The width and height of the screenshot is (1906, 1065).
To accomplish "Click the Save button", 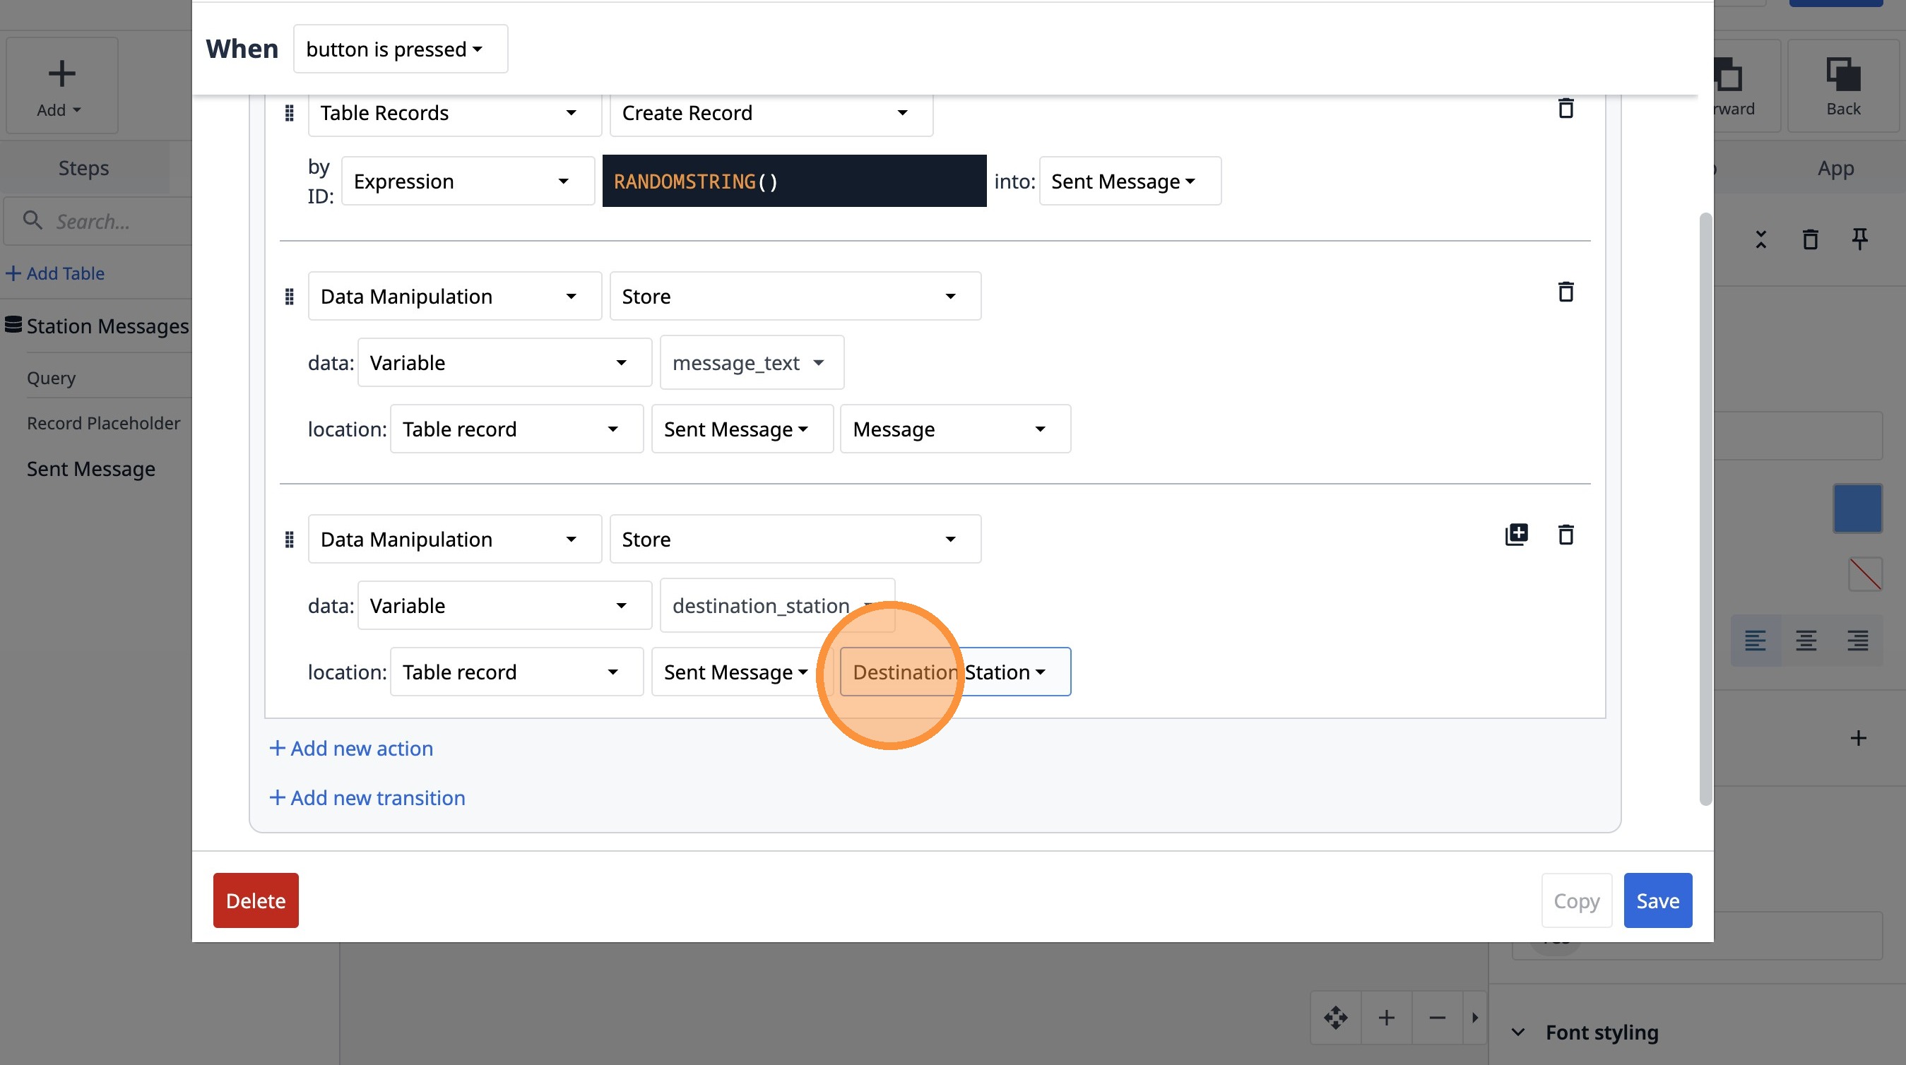I will pos(1657,901).
